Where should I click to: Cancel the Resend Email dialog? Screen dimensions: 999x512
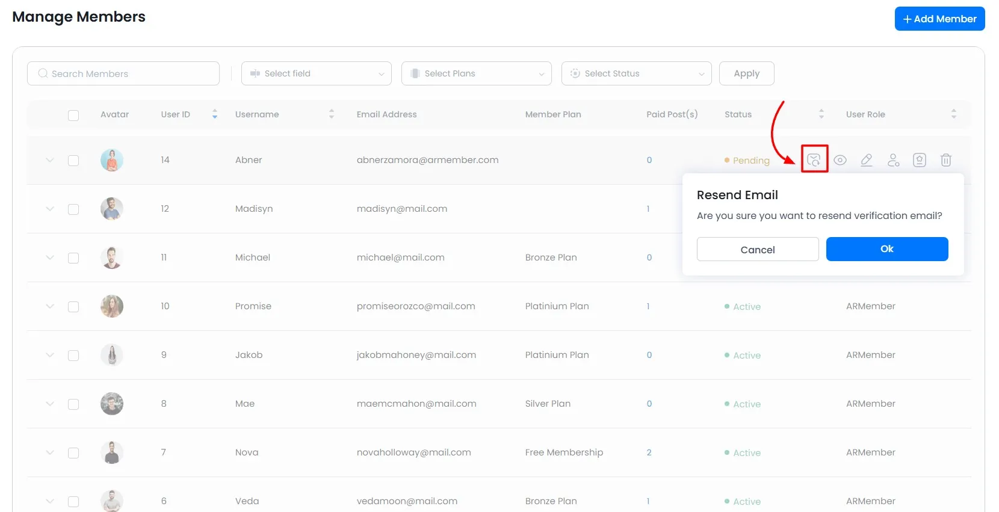tap(757, 249)
